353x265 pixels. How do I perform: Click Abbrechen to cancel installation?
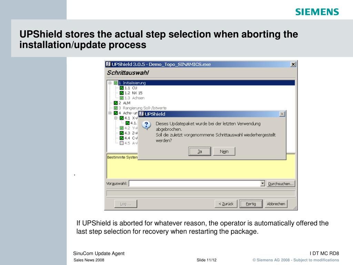click(276, 204)
